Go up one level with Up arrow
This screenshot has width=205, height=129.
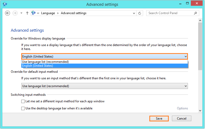point(27,13)
